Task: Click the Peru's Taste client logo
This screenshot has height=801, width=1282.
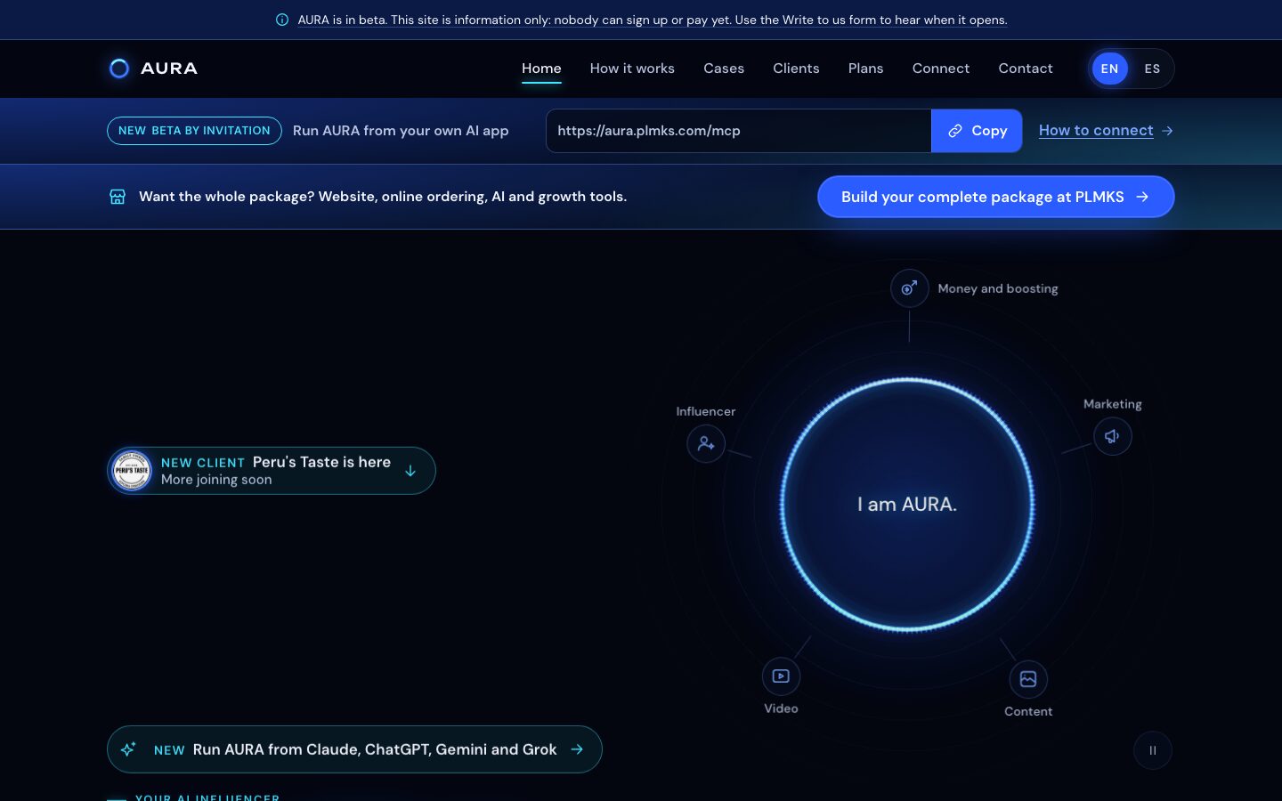Action: [x=132, y=471]
